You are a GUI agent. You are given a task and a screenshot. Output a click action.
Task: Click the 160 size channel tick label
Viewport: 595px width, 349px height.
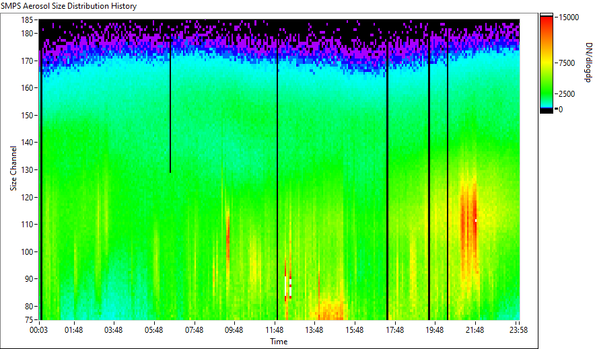point(28,88)
